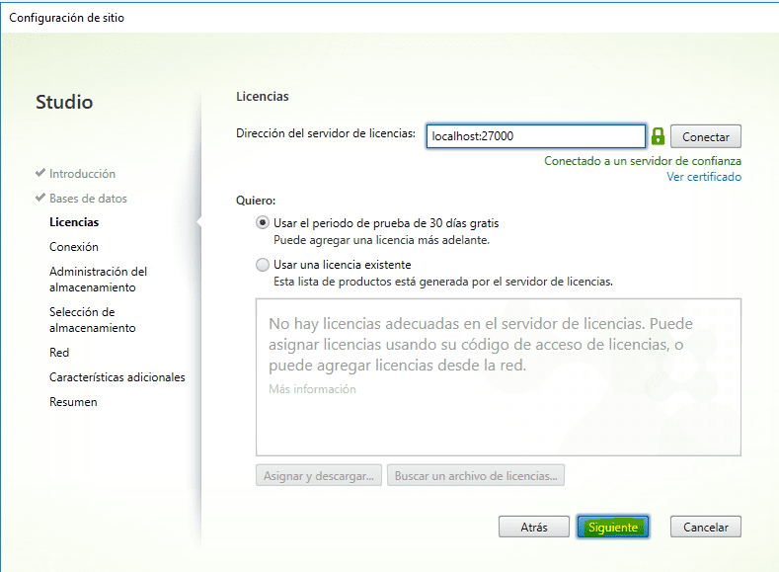
Task: Open the Introducción step in sidebar
Action: click(83, 174)
